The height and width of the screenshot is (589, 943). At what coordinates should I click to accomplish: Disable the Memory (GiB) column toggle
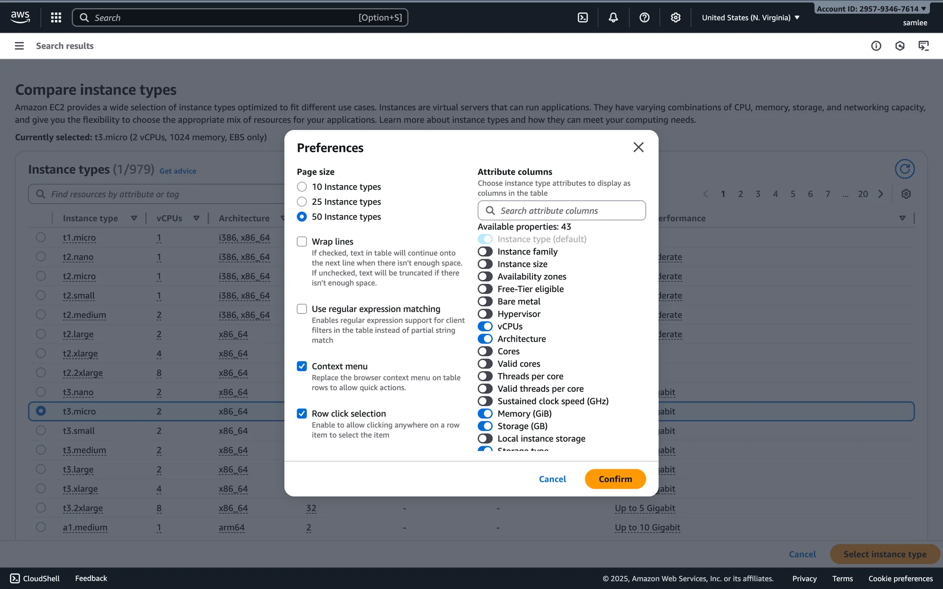click(x=485, y=414)
